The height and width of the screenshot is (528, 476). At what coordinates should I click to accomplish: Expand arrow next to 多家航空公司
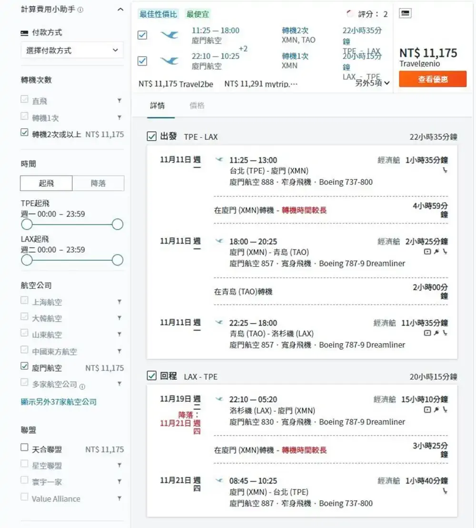pos(119,384)
